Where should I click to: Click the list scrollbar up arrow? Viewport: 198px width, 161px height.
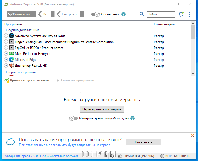[x=193, y=23]
